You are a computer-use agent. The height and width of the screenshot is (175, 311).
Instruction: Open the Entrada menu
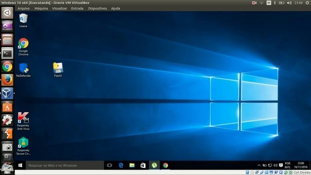click(77, 8)
